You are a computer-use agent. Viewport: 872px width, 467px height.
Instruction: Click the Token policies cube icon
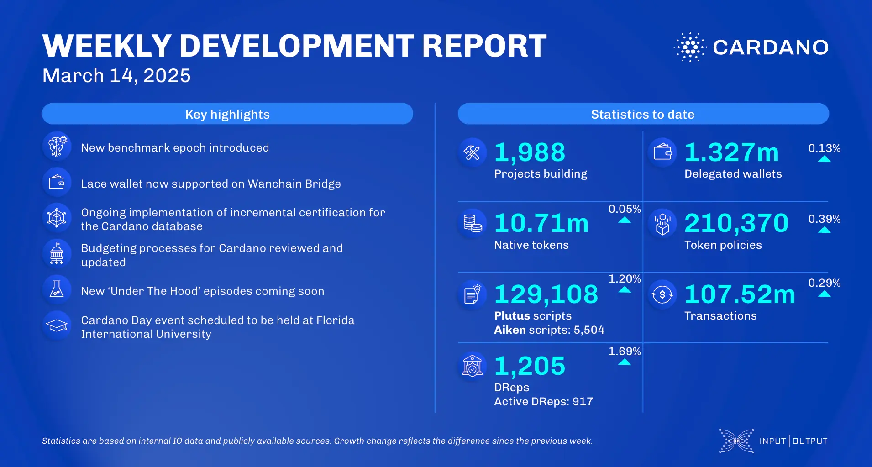coord(663,223)
